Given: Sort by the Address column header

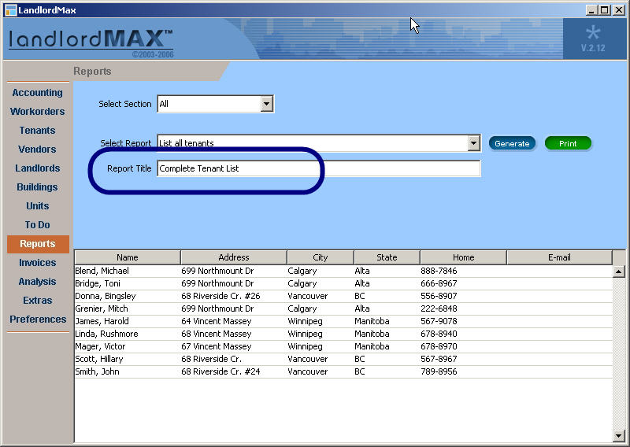Looking at the screenshot, I should 234,257.
